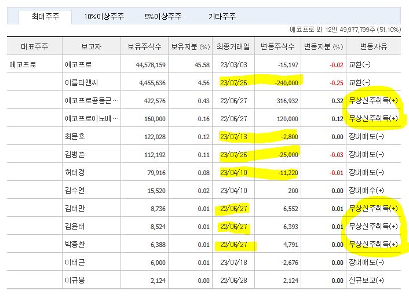409x298 pixels.
Task: Click the 변동사유 column header
Action: point(374,46)
